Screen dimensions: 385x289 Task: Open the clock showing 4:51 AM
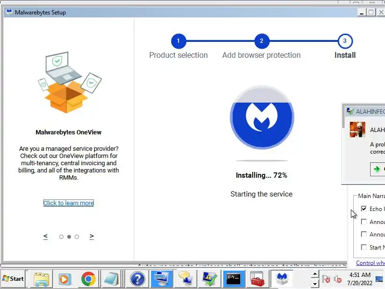tap(360, 279)
